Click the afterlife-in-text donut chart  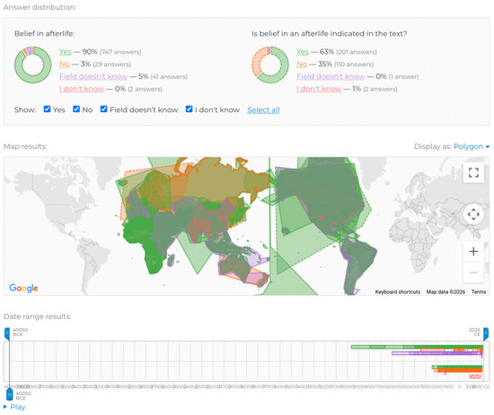point(270,65)
